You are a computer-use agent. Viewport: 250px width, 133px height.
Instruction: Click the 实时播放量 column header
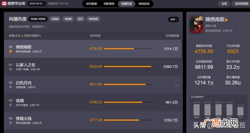(x=172, y=36)
